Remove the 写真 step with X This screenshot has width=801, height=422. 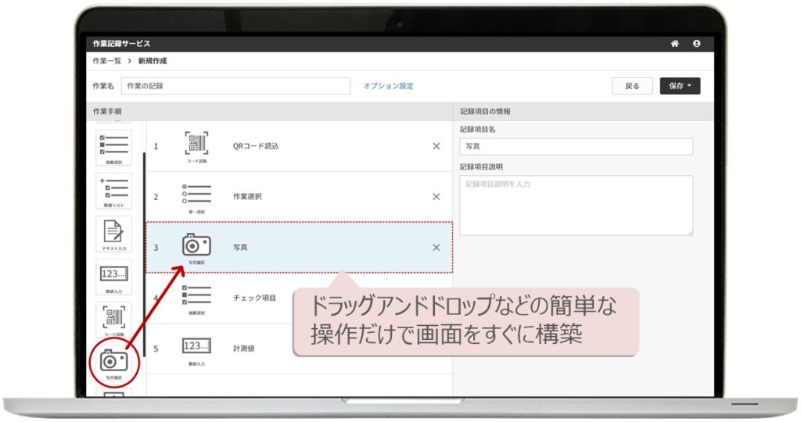436,248
